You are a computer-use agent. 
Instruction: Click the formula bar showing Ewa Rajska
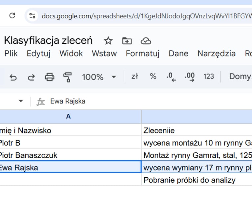coord(131,101)
